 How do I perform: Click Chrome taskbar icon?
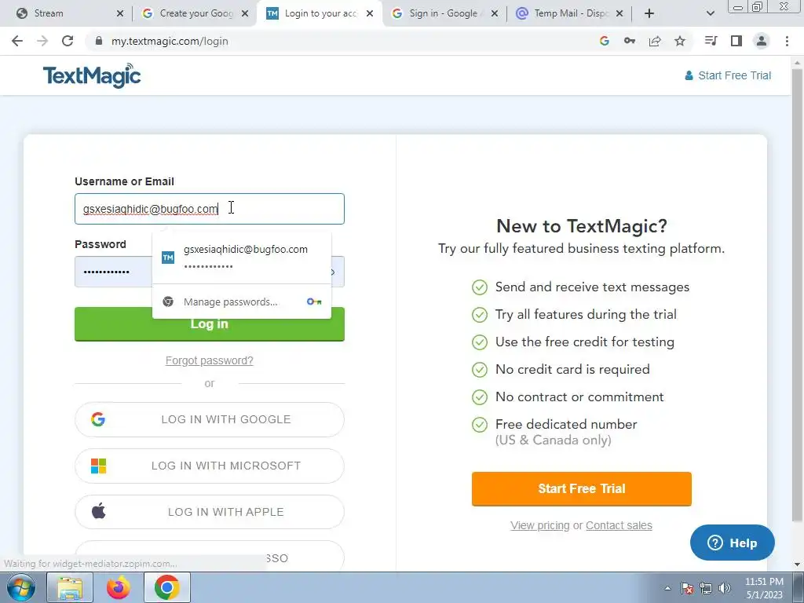(167, 588)
